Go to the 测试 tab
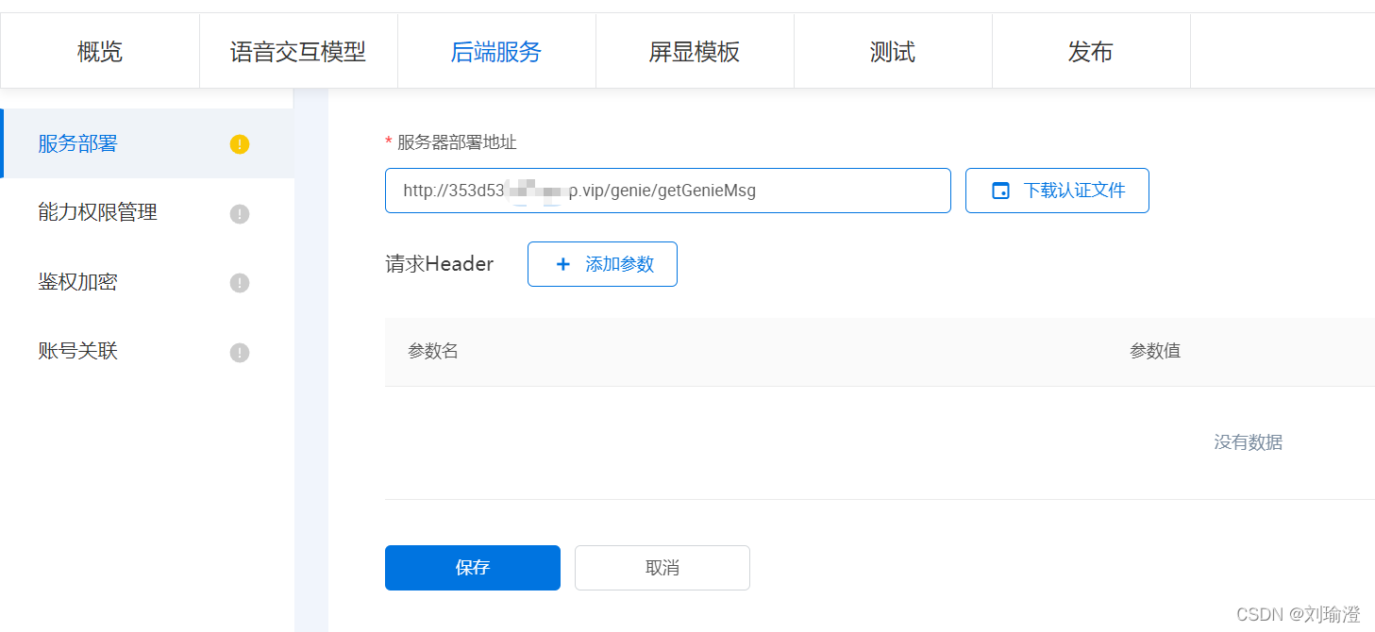1375x632 pixels. click(x=893, y=52)
